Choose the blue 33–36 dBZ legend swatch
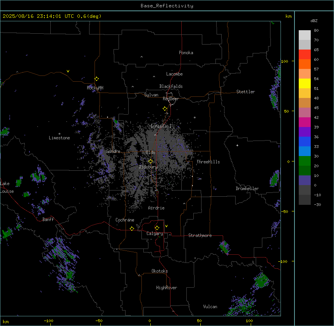The height and width of the screenshot is (326, 334). [305, 142]
